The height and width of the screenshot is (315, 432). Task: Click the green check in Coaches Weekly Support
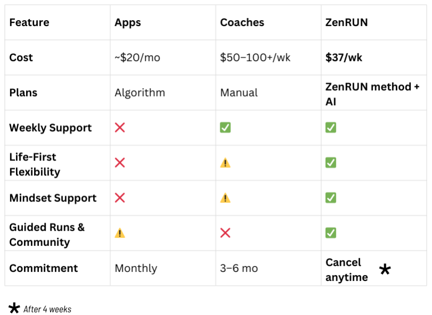point(225,127)
